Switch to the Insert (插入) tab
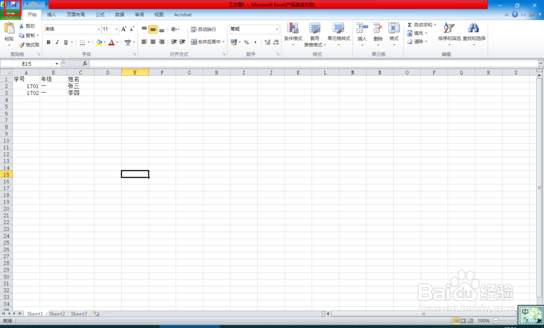Screen dimensions: 544x328 (51, 15)
